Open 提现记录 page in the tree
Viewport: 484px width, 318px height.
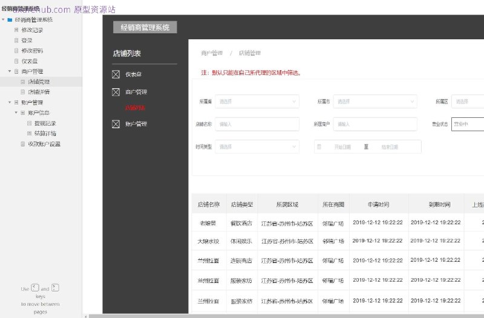click(45, 123)
